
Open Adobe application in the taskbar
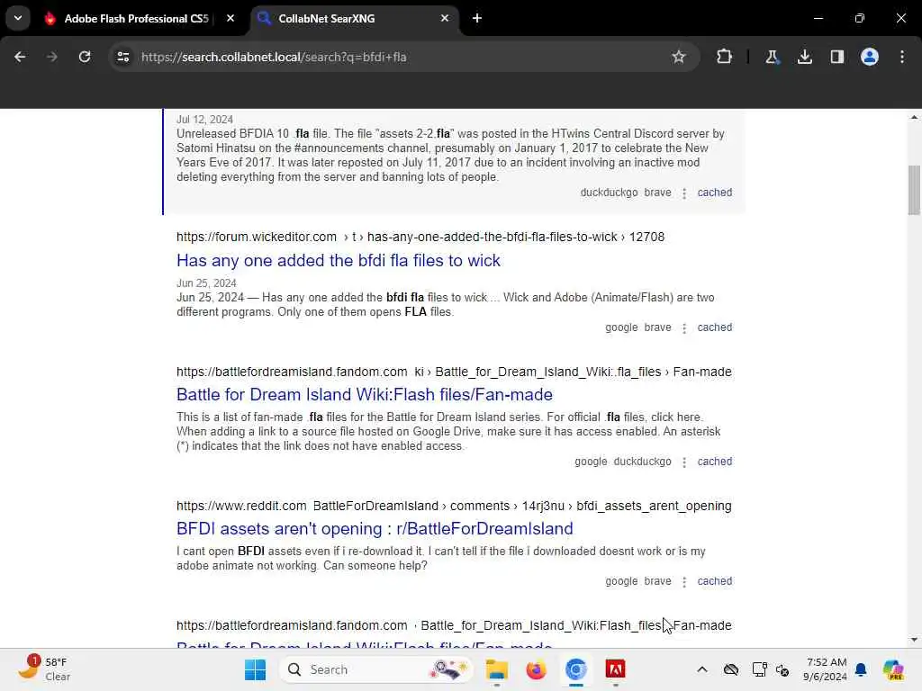pyautogui.click(x=615, y=669)
